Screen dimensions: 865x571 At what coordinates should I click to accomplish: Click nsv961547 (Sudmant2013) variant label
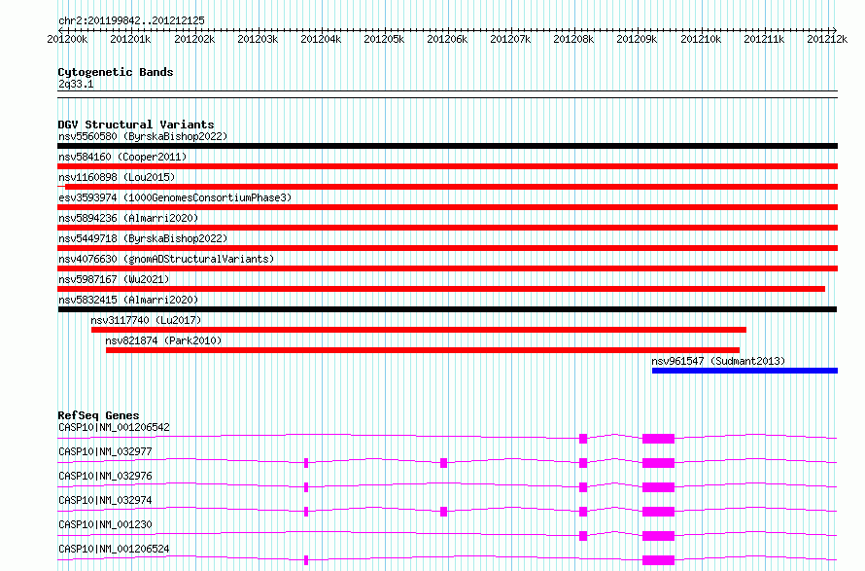718,361
